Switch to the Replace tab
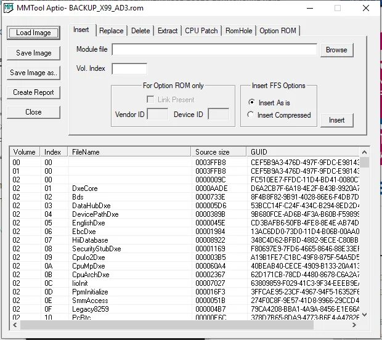Image resolution: width=382 pixels, height=340 pixels. (x=112, y=31)
